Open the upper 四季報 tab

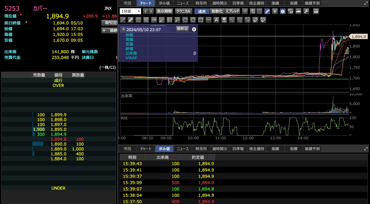(238, 3)
